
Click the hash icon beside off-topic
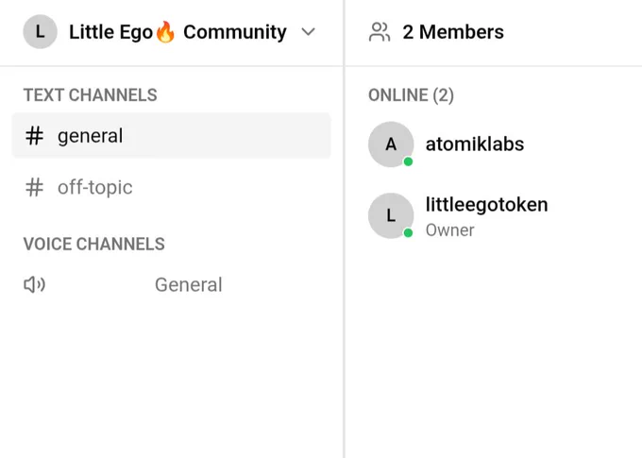(34, 187)
